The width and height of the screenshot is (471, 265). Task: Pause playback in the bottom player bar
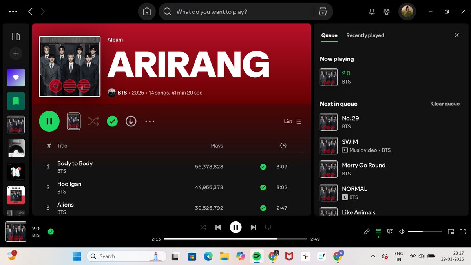click(x=235, y=227)
